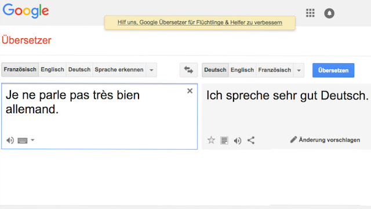Select Französisch as the target language
371x209 pixels.
click(x=274, y=70)
